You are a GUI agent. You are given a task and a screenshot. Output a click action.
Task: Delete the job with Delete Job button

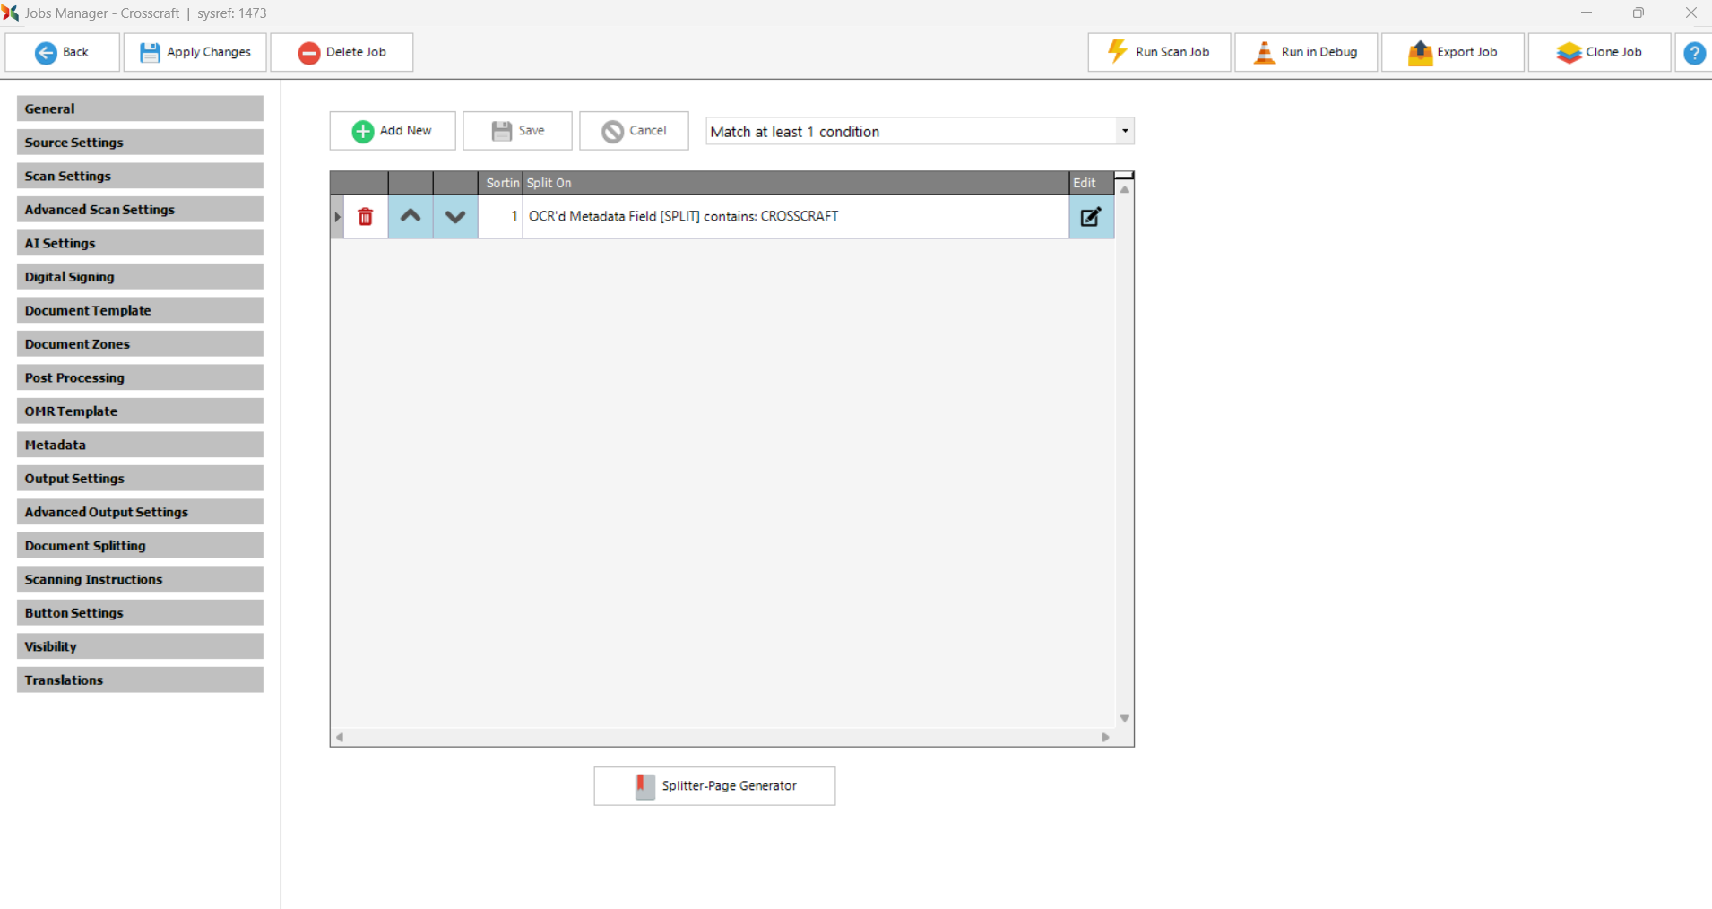(342, 53)
